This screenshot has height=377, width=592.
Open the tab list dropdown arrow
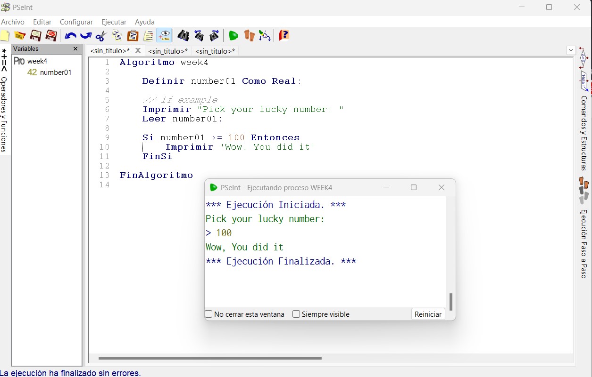point(571,50)
